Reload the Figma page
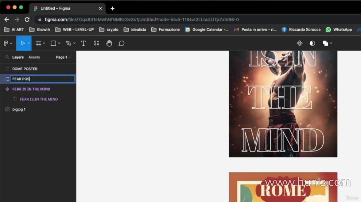The height and width of the screenshot is (202, 361). point(27,20)
